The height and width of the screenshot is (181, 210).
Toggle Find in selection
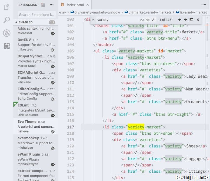click(x=191, y=20)
